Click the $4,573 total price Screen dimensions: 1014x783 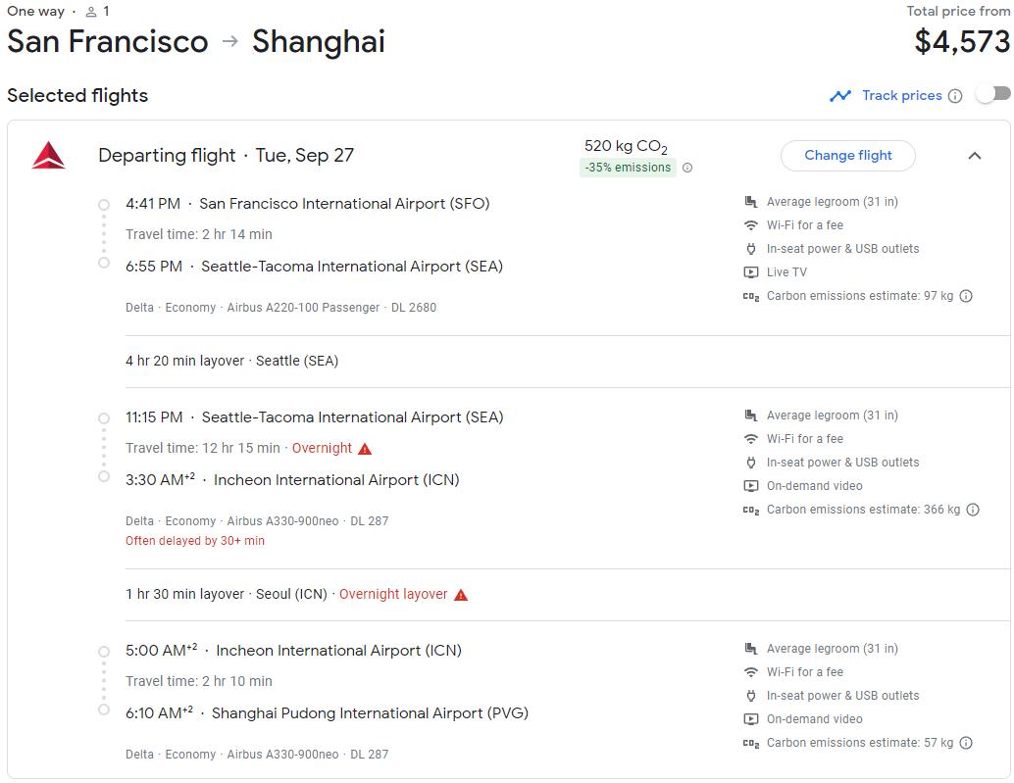coord(961,41)
